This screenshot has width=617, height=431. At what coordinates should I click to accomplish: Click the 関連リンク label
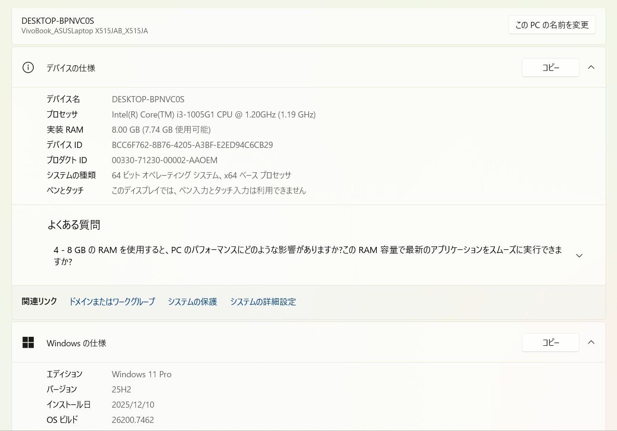tap(39, 302)
